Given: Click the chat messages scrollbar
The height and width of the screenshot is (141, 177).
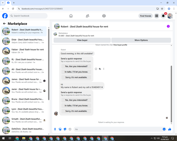Looking at the screenshot, I should 171,94.
